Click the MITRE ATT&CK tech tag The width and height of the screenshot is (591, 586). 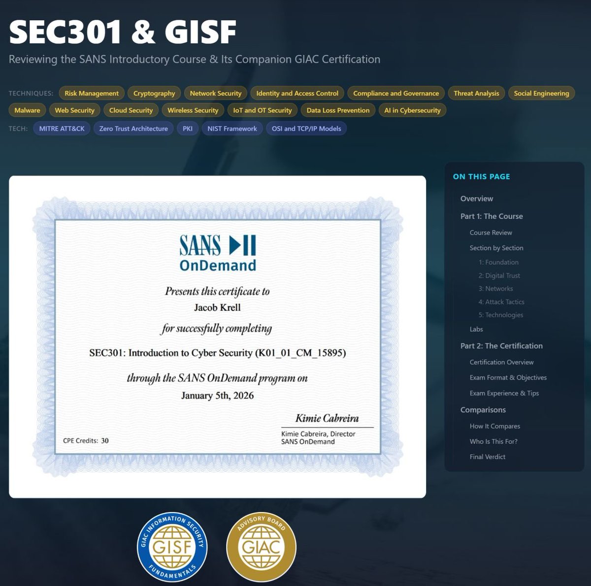pyautogui.click(x=62, y=129)
